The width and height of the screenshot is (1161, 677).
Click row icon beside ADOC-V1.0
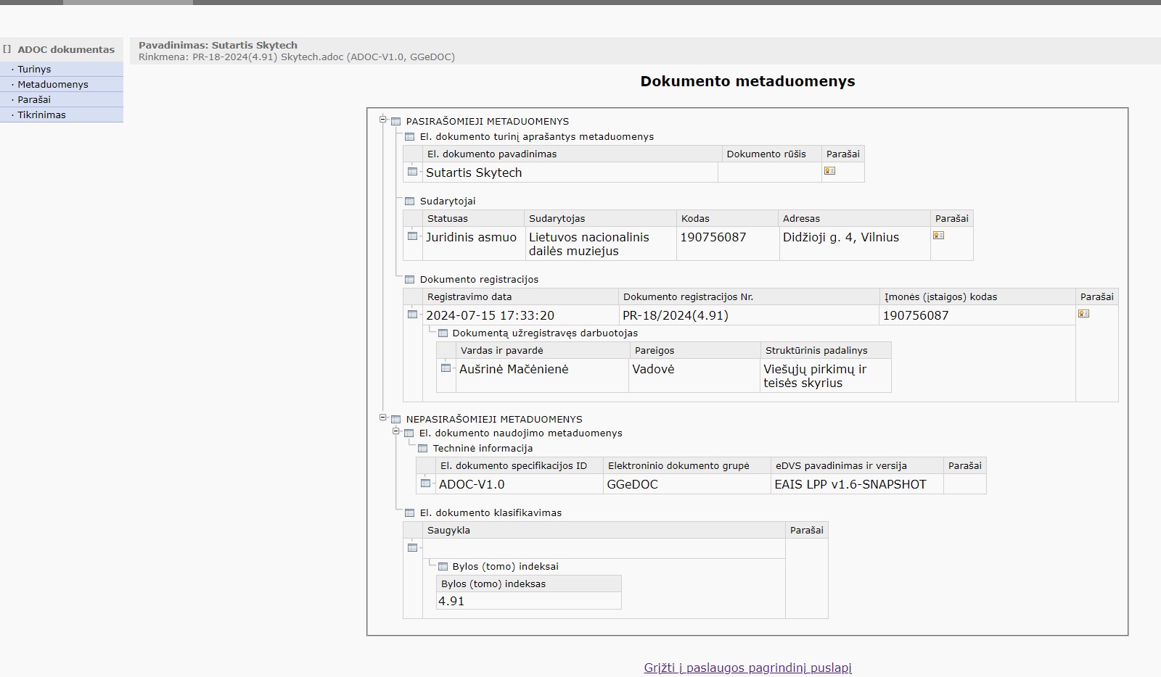pyautogui.click(x=426, y=483)
